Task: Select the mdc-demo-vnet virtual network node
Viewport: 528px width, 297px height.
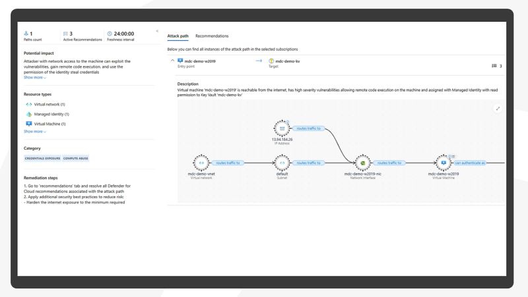Action: [x=201, y=163]
